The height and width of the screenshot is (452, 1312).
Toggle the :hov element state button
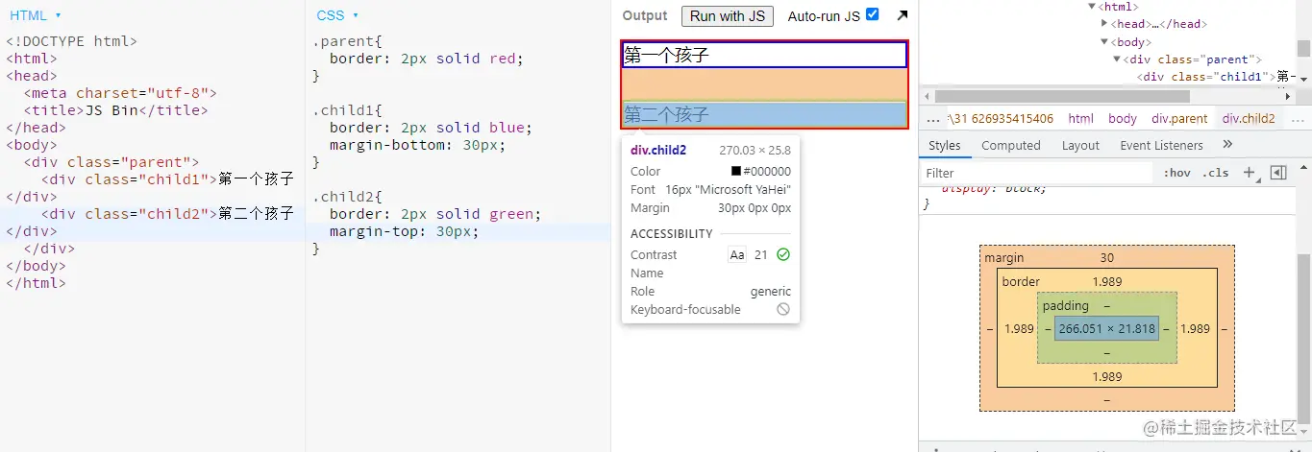point(1176,173)
